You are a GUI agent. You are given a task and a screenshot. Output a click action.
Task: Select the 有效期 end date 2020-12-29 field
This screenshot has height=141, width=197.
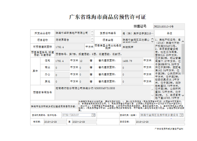tap(81, 121)
